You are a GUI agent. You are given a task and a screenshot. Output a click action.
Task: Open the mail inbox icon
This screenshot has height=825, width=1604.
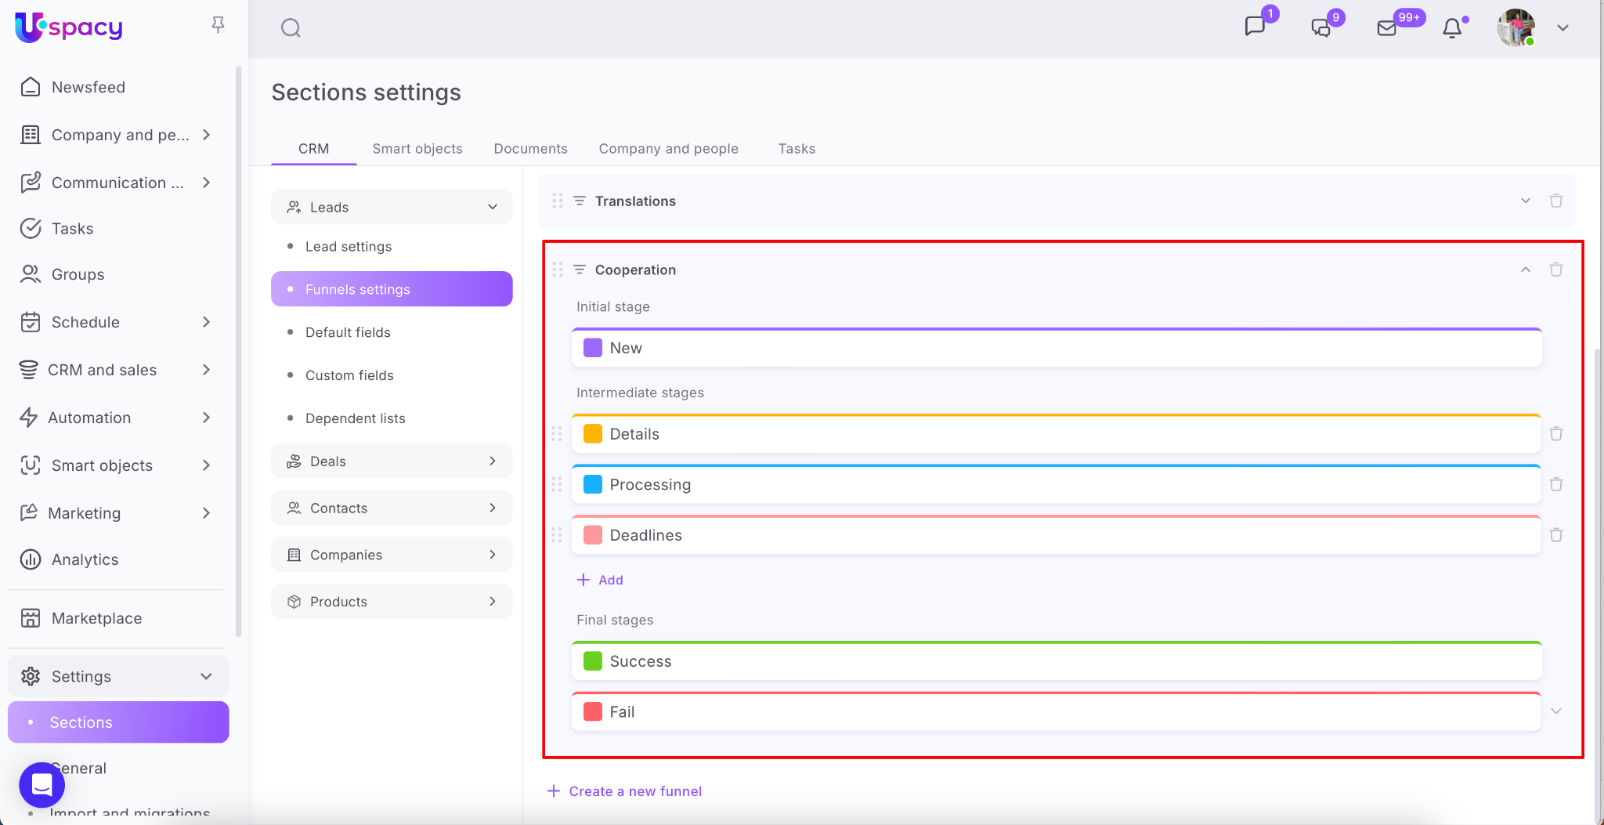tap(1386, 28)
